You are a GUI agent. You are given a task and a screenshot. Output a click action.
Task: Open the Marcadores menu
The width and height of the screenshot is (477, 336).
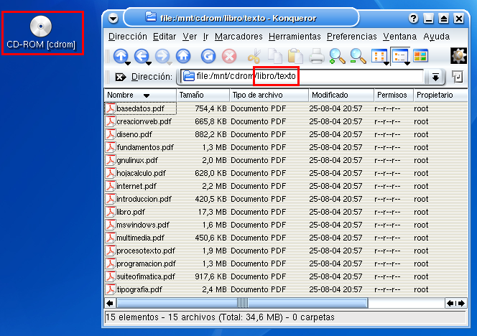pos(239,37)
